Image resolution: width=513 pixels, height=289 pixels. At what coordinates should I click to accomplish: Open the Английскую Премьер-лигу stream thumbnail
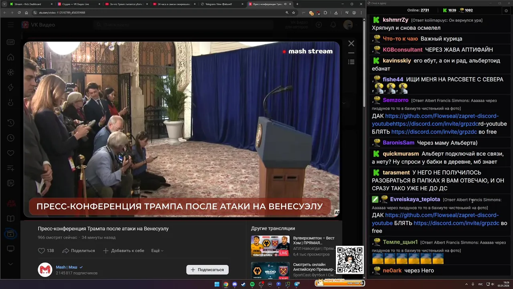click(270, 270)
